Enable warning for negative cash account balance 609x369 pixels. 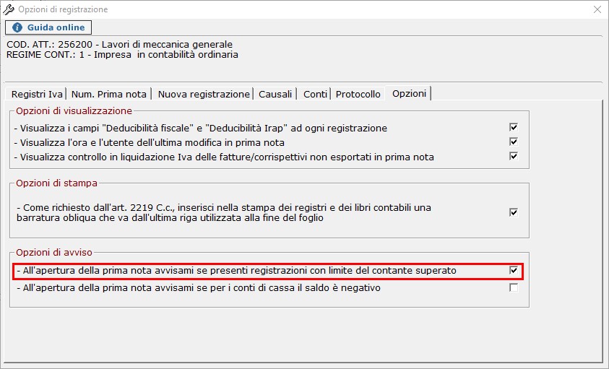click(514, 287)
